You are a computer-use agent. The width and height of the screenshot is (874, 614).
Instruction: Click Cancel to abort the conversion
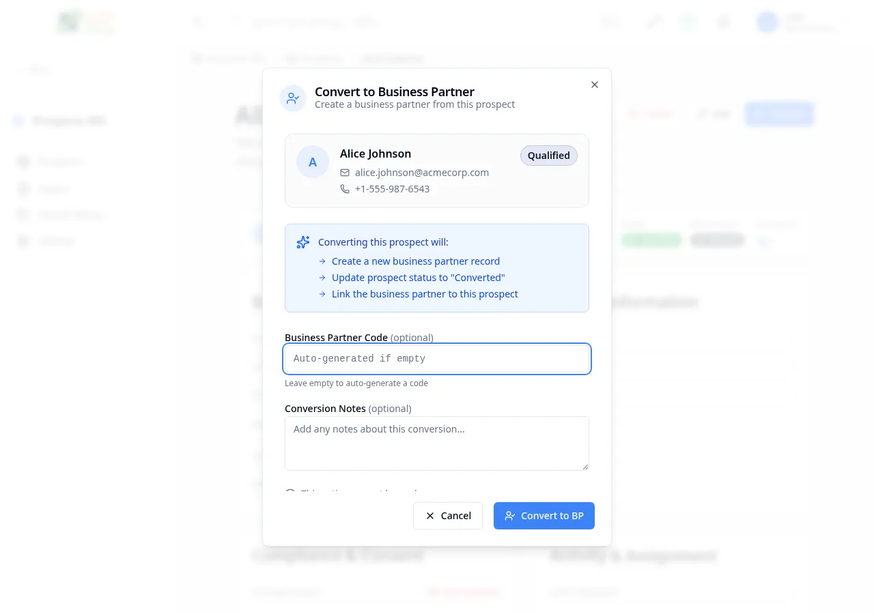[448, 516]
